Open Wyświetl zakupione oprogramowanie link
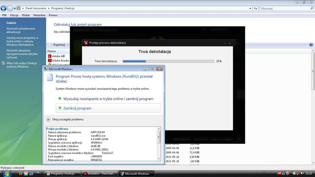 click(x=22, y=54)
